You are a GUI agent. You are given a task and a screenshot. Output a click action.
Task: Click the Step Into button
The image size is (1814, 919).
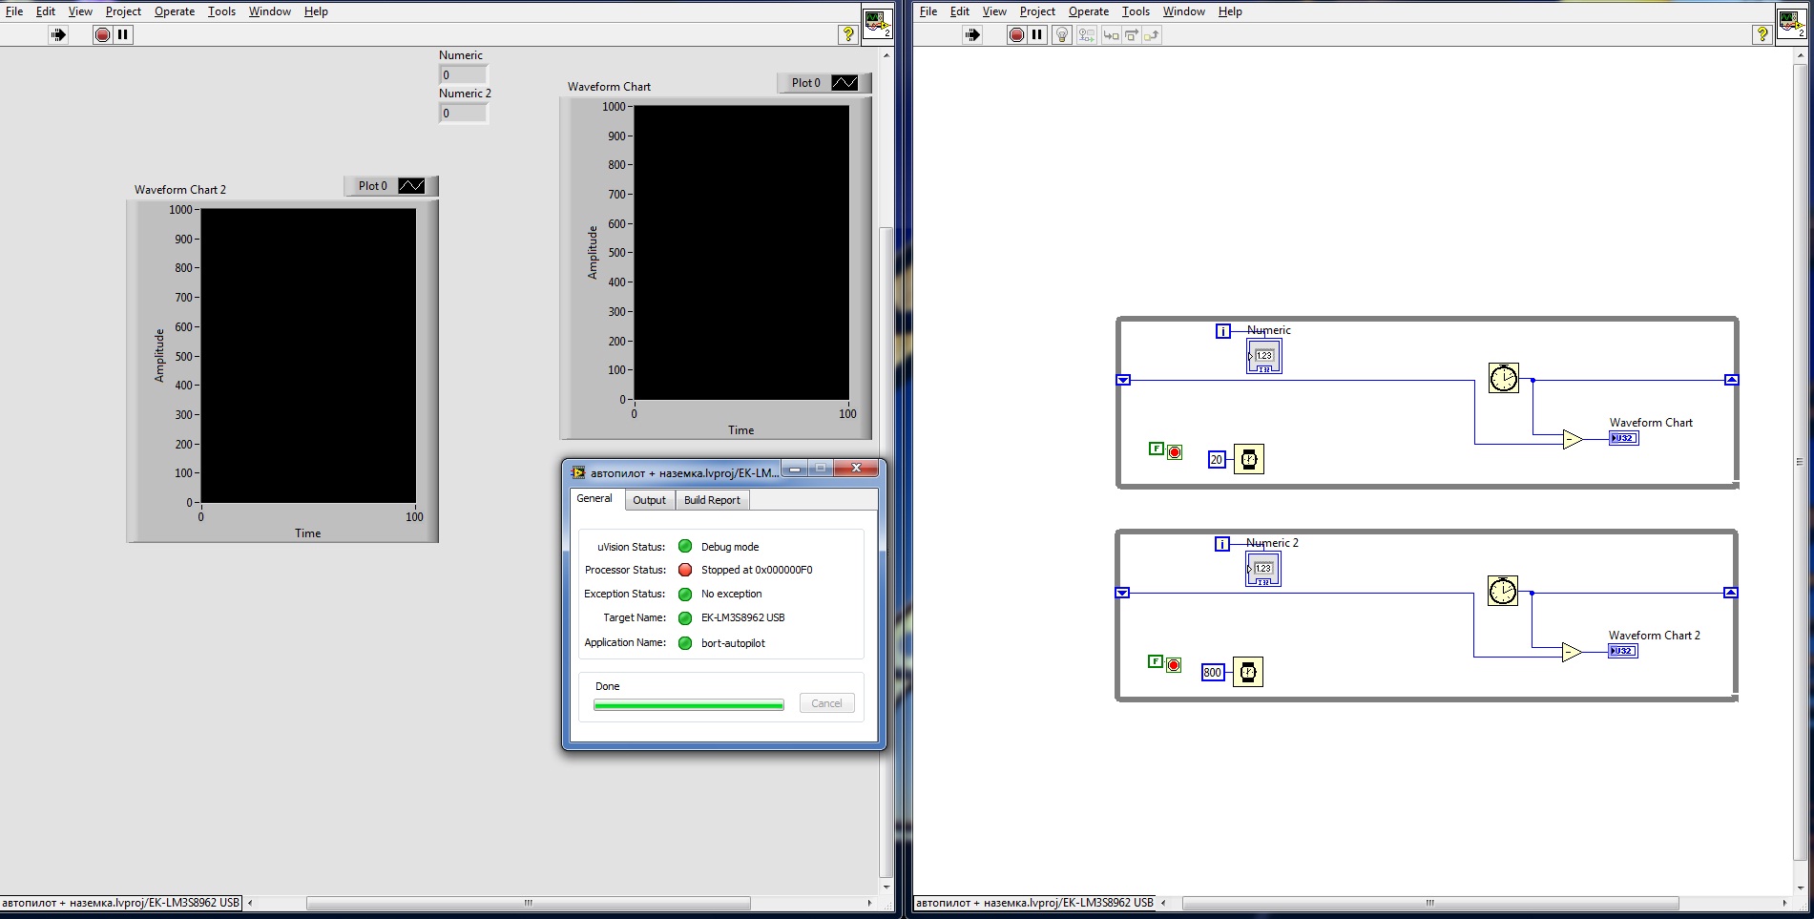point(1111,34)
